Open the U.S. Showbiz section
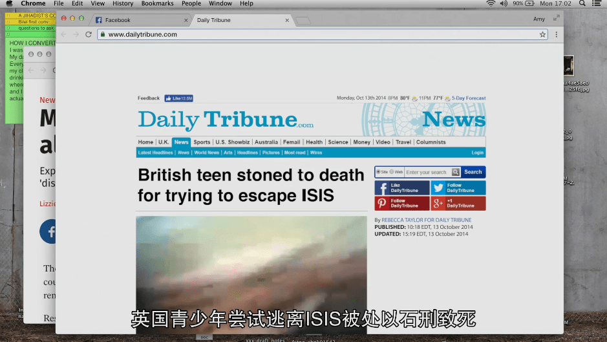 [x=232, y=142]
